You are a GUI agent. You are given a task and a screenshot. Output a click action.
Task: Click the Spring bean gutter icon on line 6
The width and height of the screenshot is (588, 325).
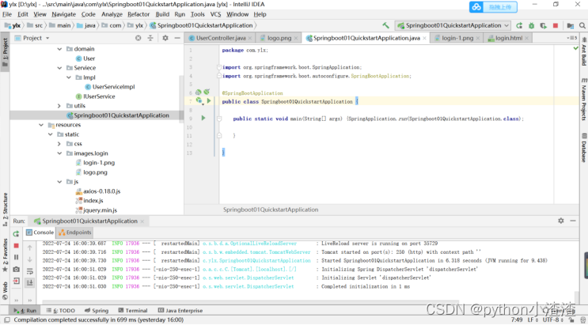tap(199, 93)
